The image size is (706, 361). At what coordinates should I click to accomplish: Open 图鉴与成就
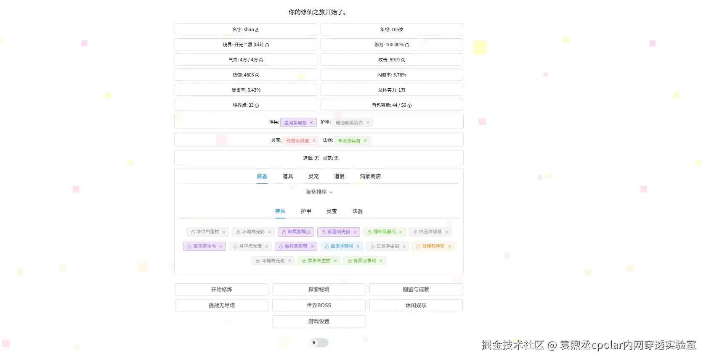pos(416,290)
